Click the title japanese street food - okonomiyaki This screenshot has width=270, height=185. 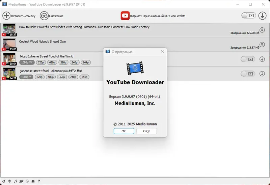51,71
